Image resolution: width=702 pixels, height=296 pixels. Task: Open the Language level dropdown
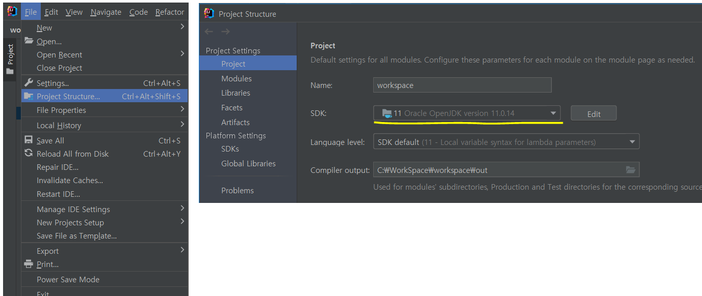click(x=506, y=142)
